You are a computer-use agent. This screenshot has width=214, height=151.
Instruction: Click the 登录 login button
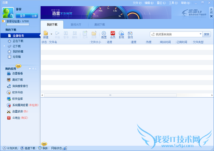click(23, 16)
